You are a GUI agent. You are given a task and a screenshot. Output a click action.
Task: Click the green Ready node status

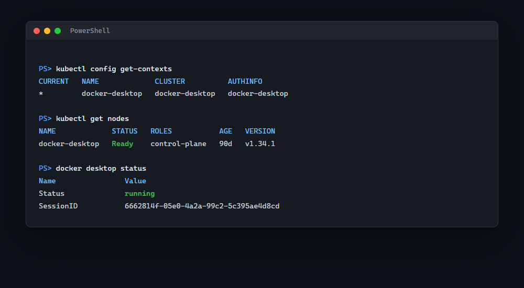tap(122, 143)
